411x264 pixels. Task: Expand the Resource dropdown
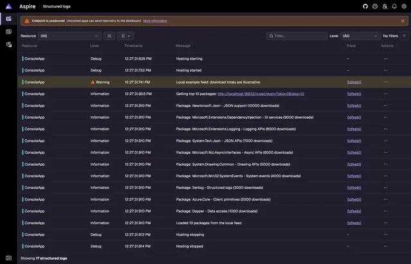(70, 36)
